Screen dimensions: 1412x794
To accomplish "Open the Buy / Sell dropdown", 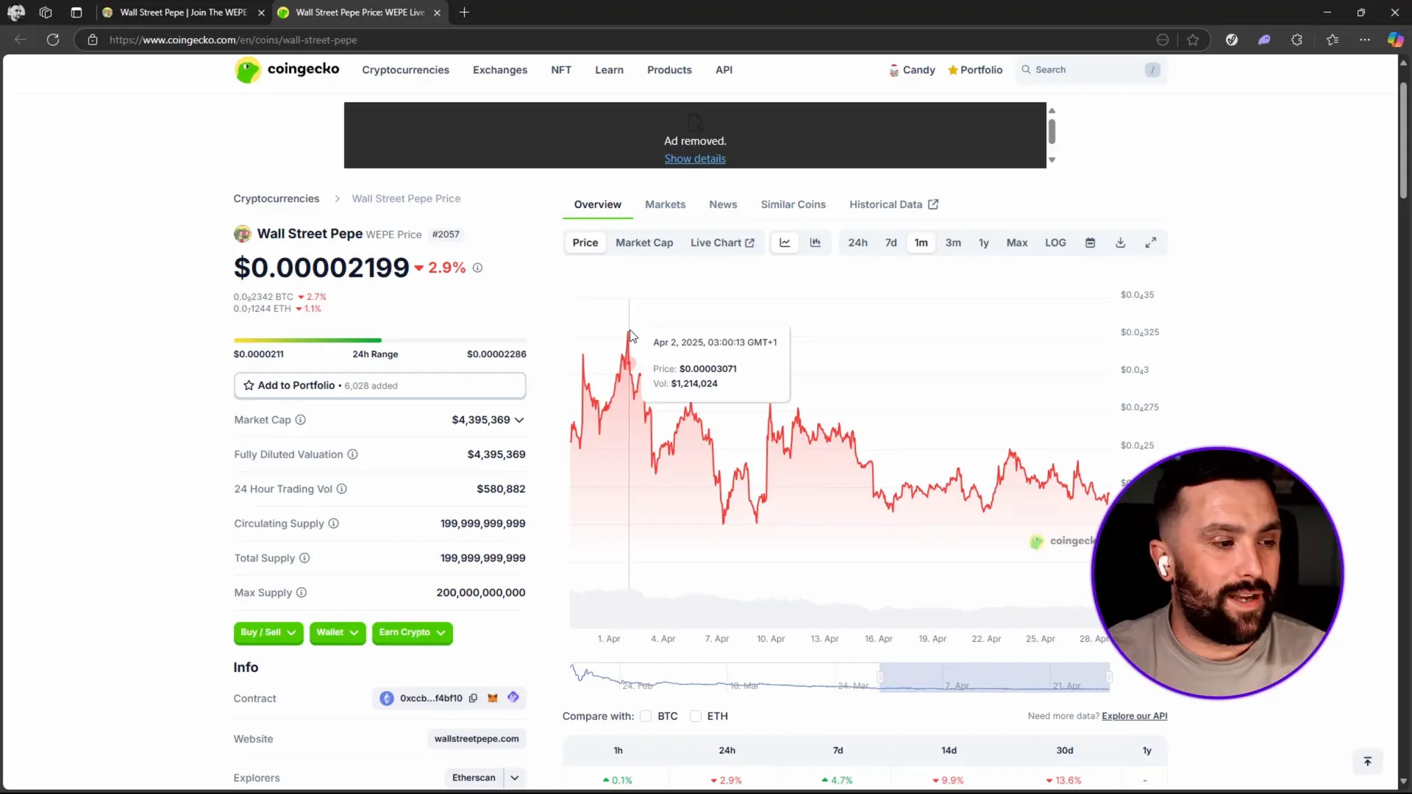I will click(268, 633).
